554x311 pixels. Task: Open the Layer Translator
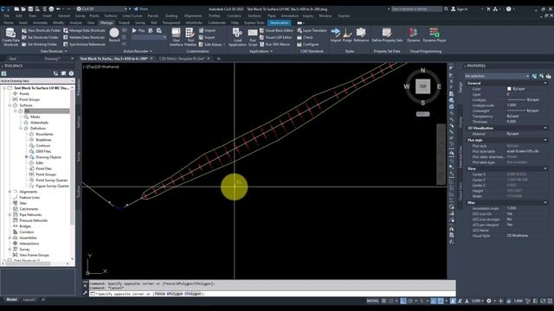click(x=312, y=31)
